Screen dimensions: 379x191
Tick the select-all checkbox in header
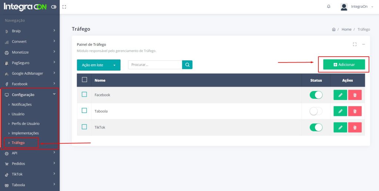pyautogui.click(x=84, y=80)
